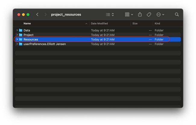Sort by the Name column header
Viewport: 196px width, 125px height.
pyautogui.click(x=27, y=23)
